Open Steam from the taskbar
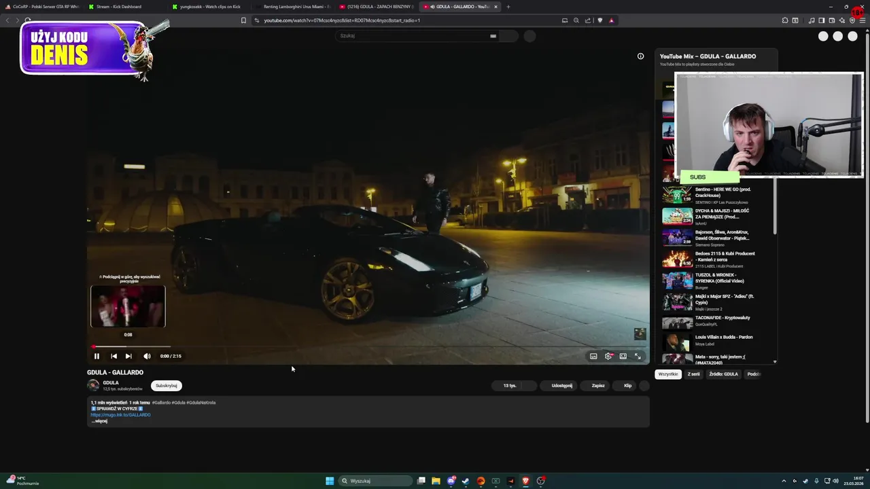Viewport: 870px width, 489px height. click(466, 481)
